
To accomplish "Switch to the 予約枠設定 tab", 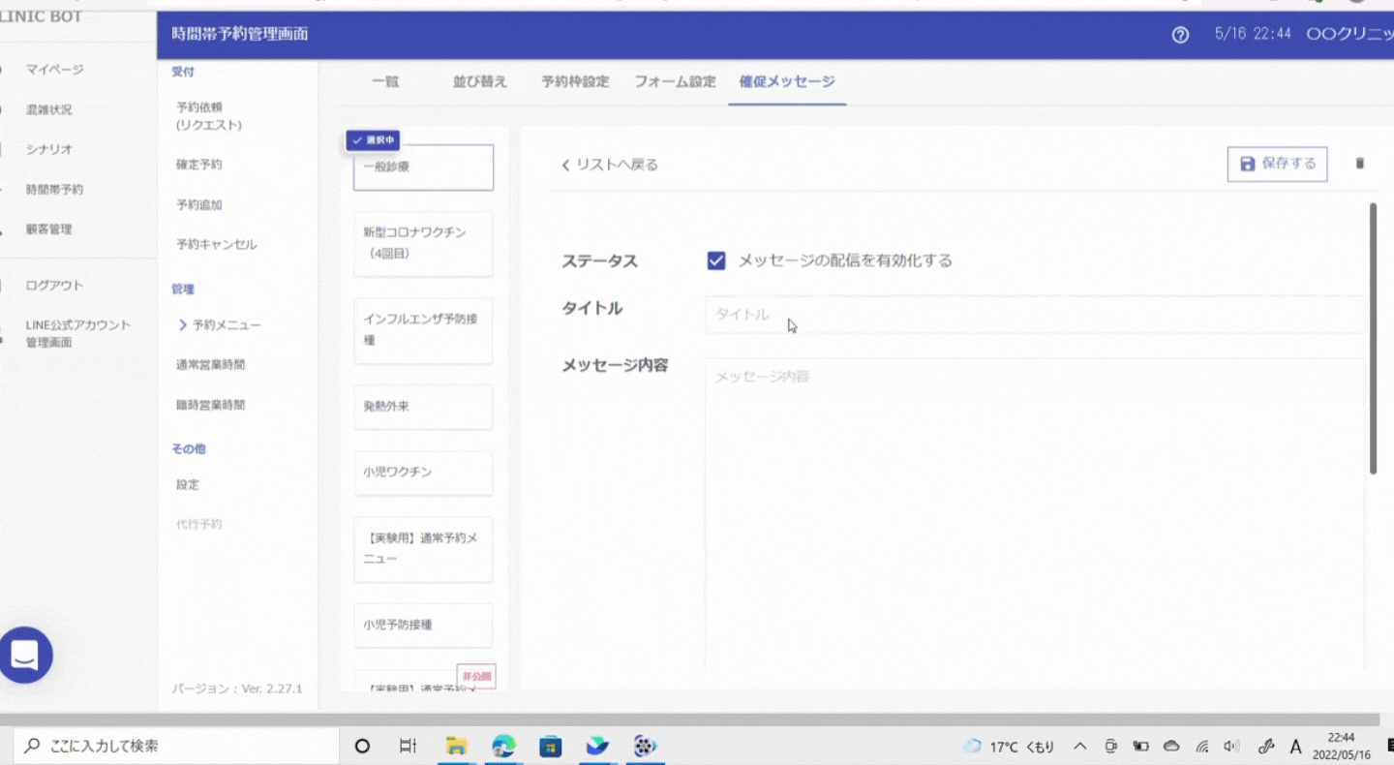I will point(575,82).
